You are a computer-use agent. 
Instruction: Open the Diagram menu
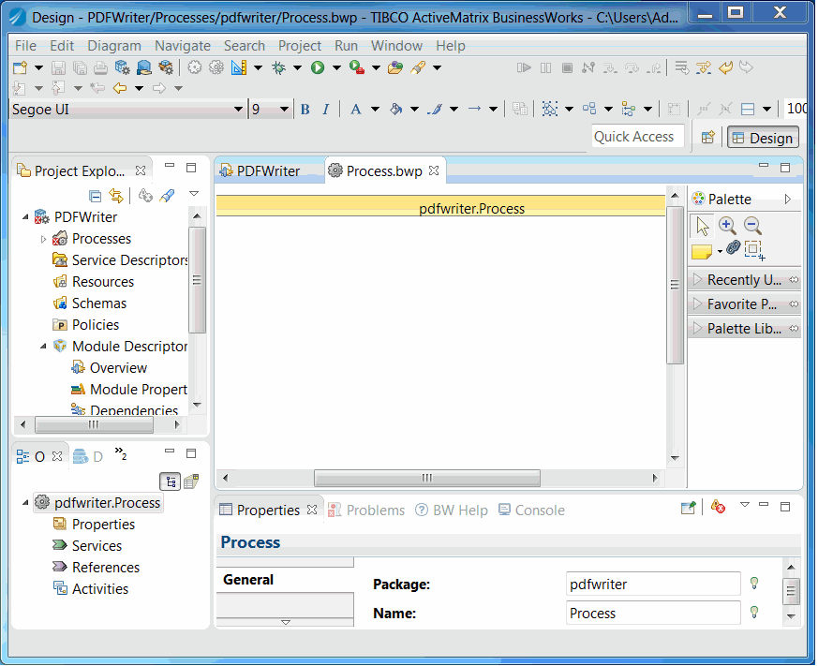tap(114, 46)
